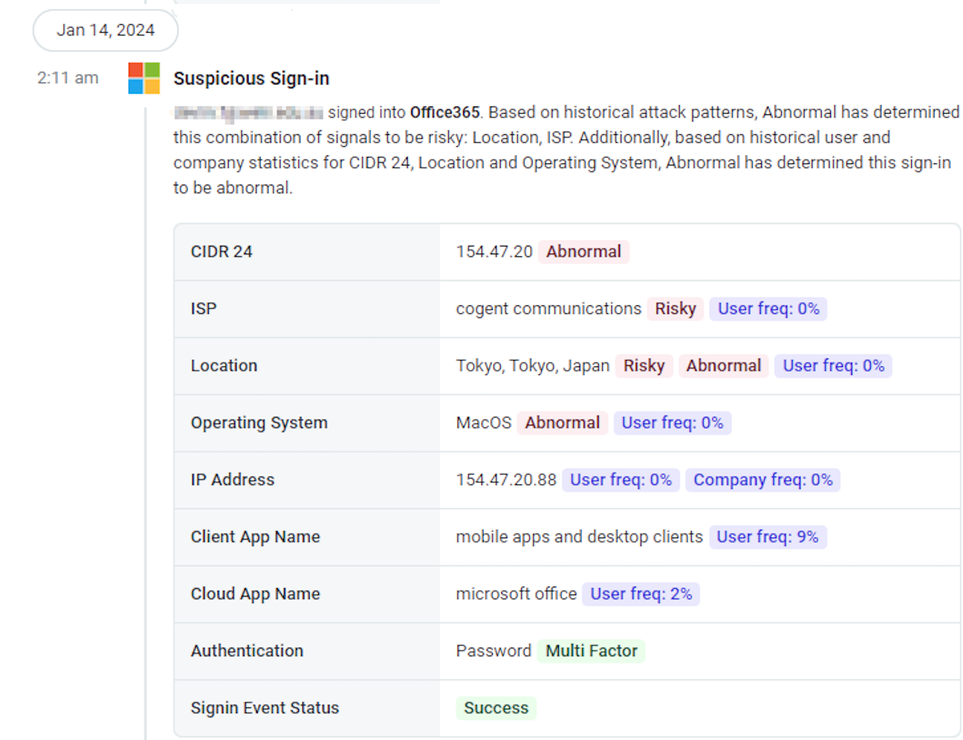
Task: Click the Success status badge
Action: point(496,708)
